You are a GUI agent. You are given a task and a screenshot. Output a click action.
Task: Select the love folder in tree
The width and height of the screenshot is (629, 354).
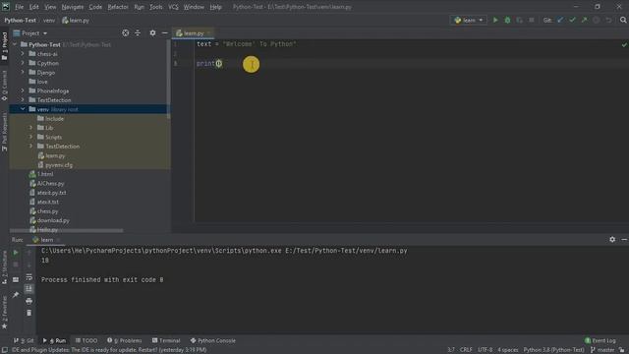pos(42,82)
